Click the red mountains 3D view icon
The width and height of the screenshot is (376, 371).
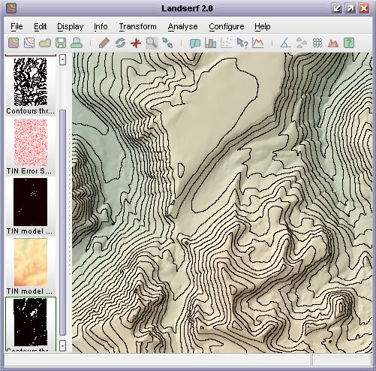coord(333,43)
